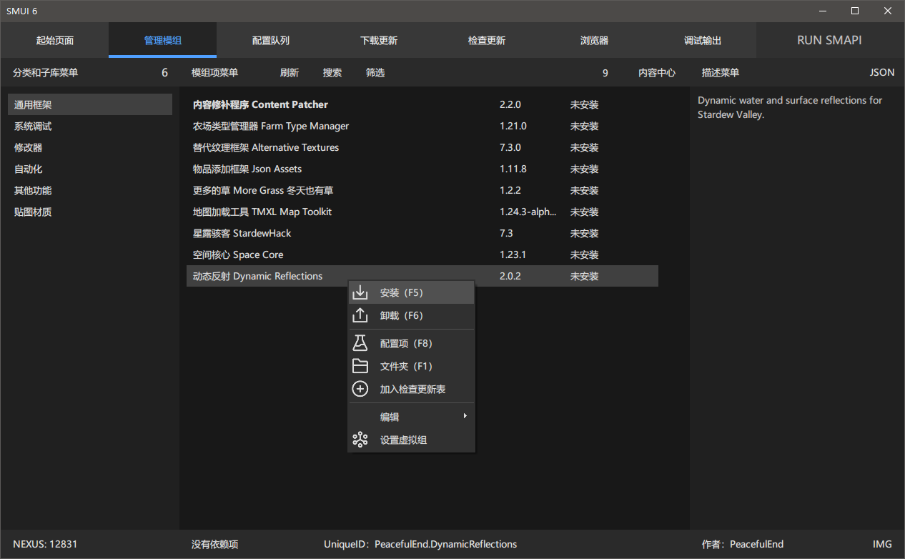Click version 1.24.3-alph... of TMXL Map Toolkit
The height and width of the screenshot is (559, 905).
click(528, 212)
